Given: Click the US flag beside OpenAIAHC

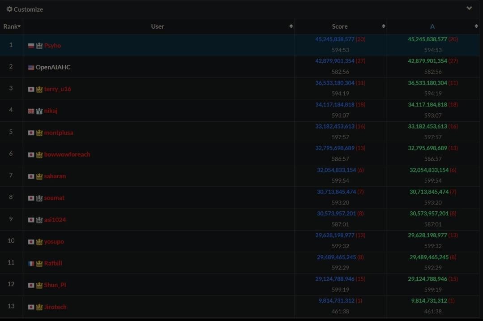Looking at the screenshot, I should (x=31, y=68).
